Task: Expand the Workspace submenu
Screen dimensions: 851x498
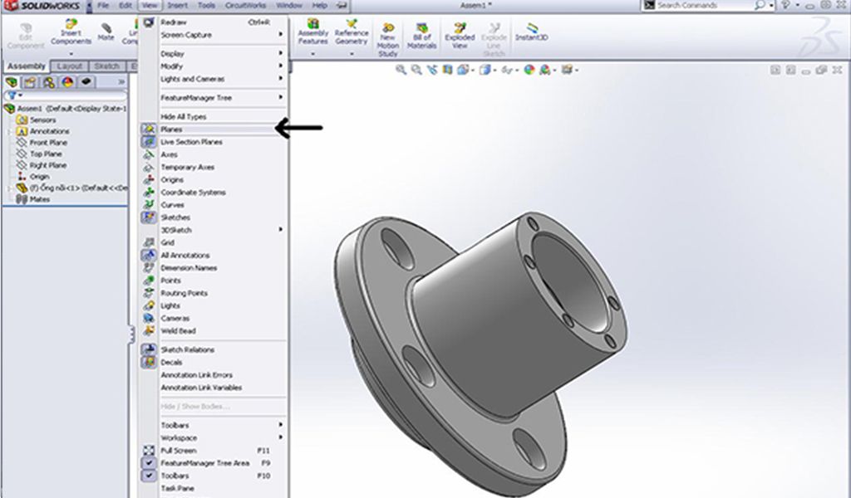Action: point(213,438)
